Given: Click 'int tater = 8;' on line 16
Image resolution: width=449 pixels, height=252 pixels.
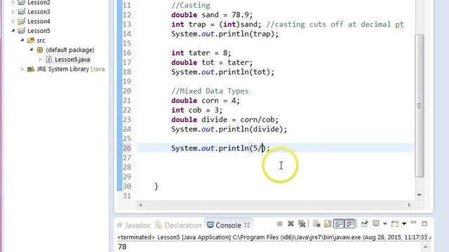Looking at the screenshot, I should (x=201, y=53).
